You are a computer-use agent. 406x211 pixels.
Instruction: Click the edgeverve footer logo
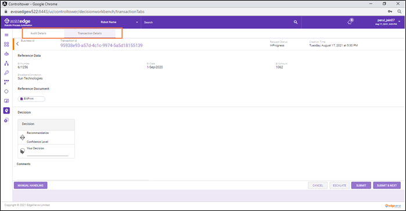(x=393, y=206)
